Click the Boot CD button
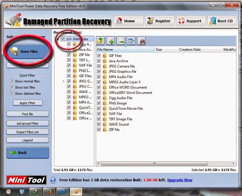The width and height of the screenshot is (242, 196). click(x=222, y=21)
